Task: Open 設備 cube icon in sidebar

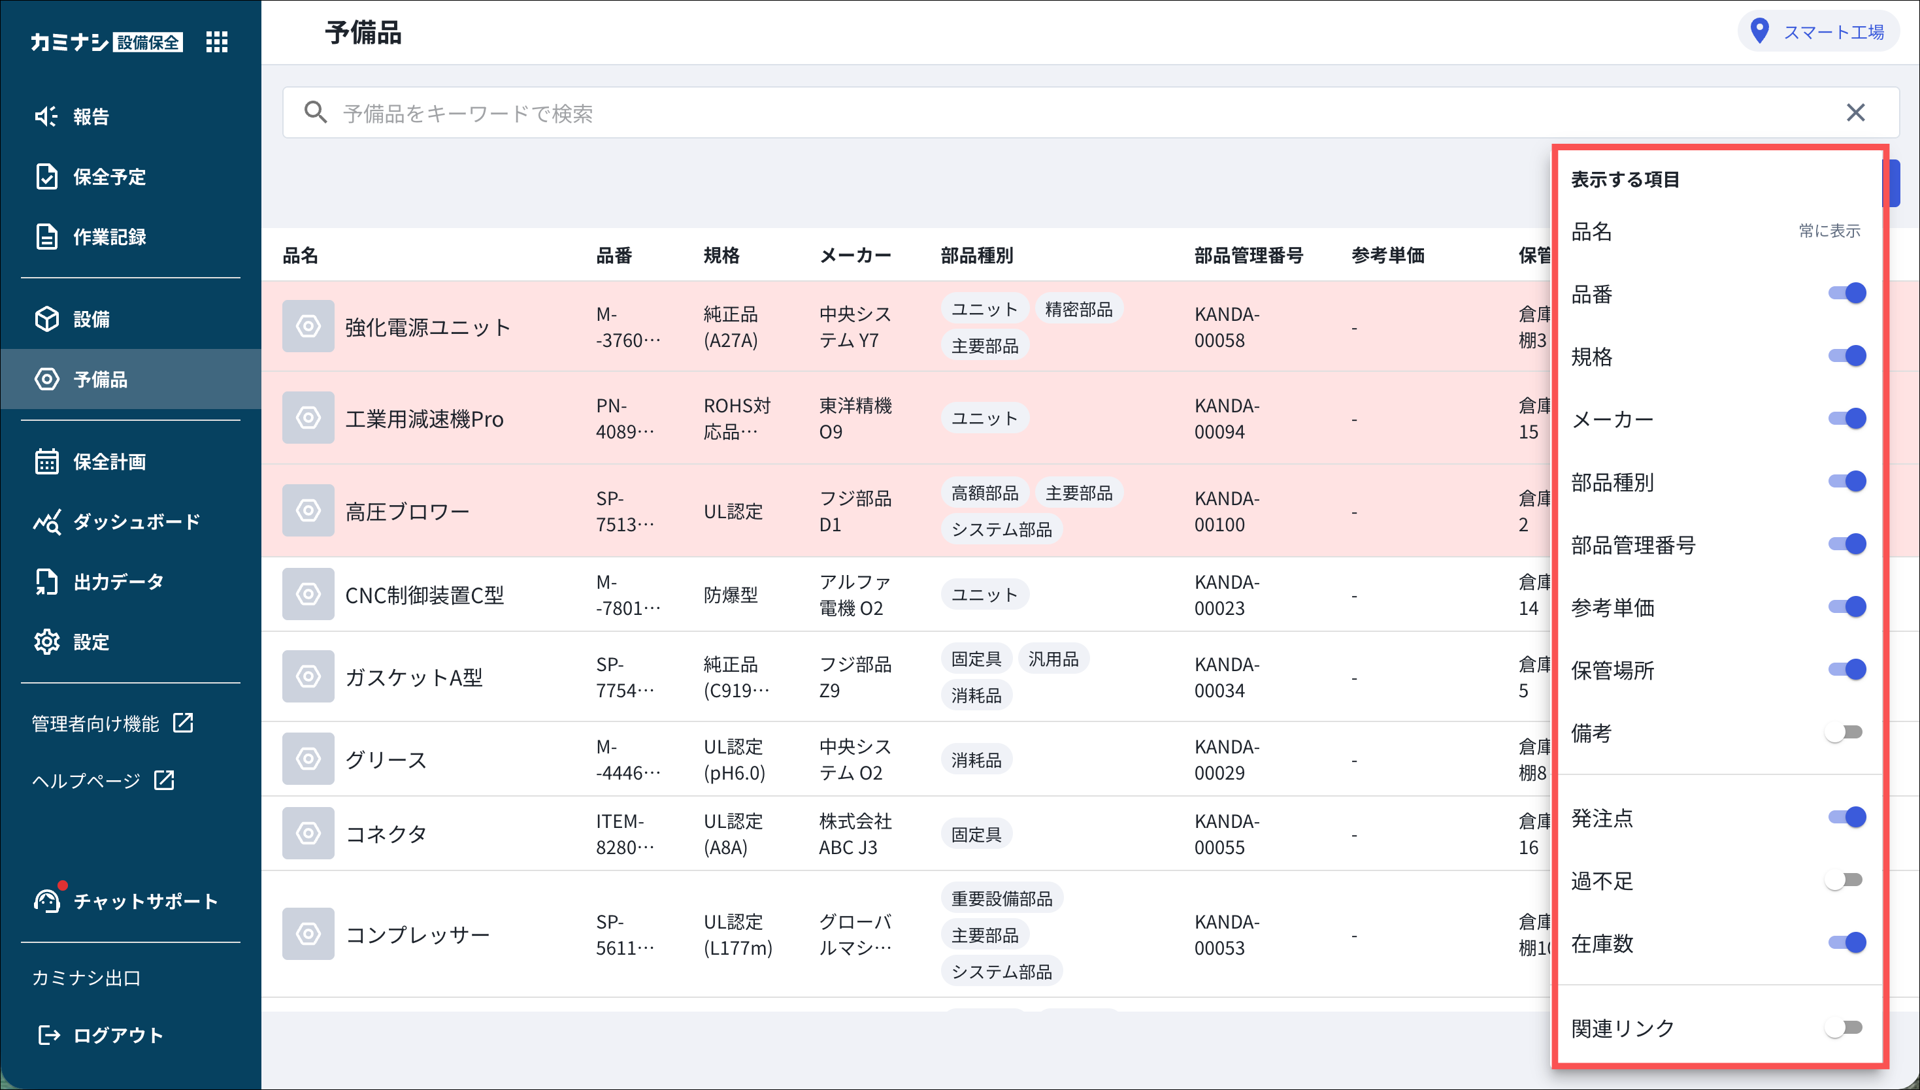Action: click(x=46, y=319)
